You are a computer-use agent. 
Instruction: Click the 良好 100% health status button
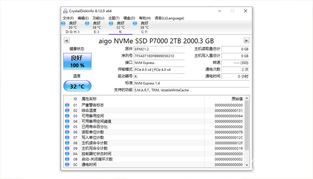click(77, 62)
